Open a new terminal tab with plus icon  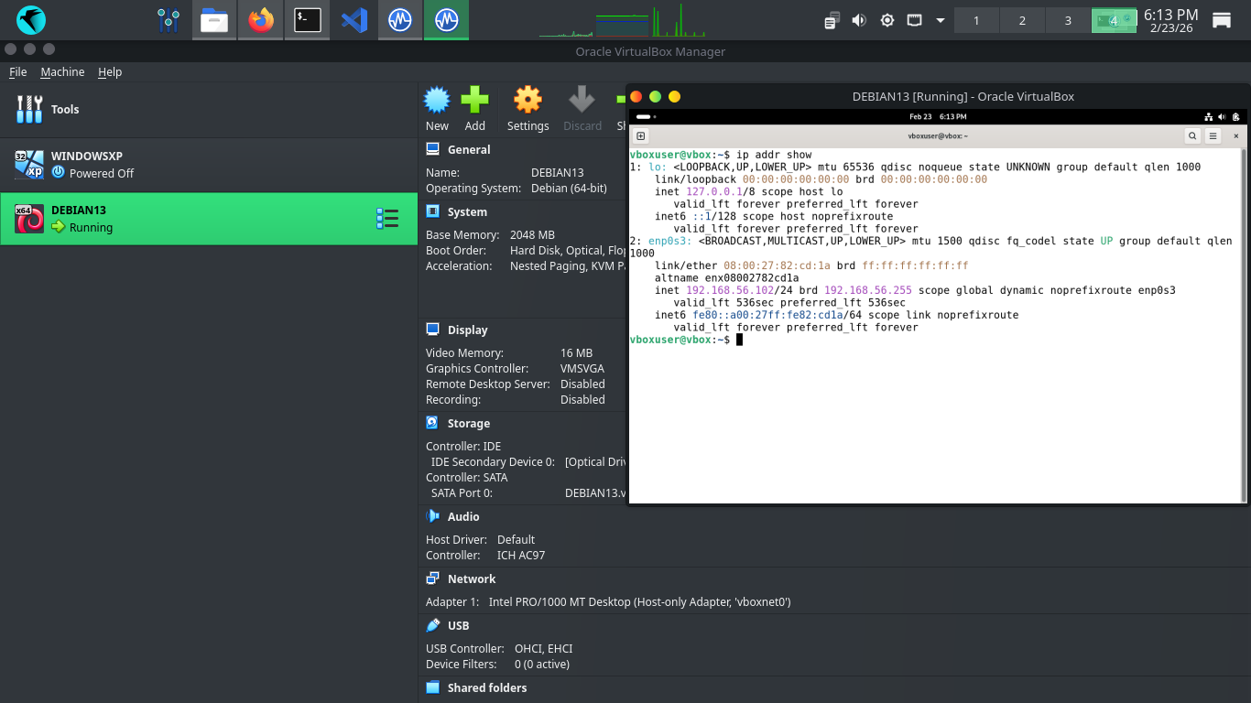coord(641,136)
